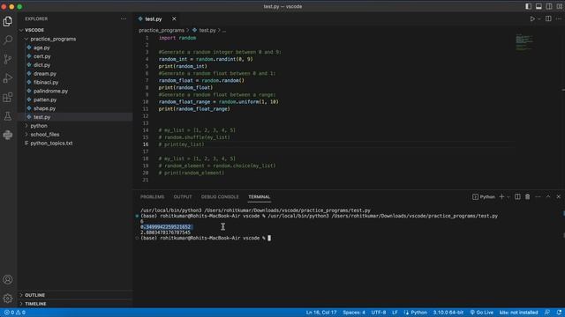Collapse the VSCODE root folder
This screenshot has height=317, width=565.
(x=75, y=30)
